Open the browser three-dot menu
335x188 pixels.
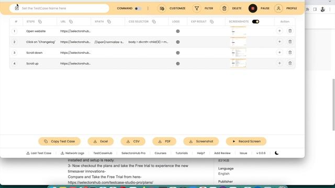[x=330, y=9]
